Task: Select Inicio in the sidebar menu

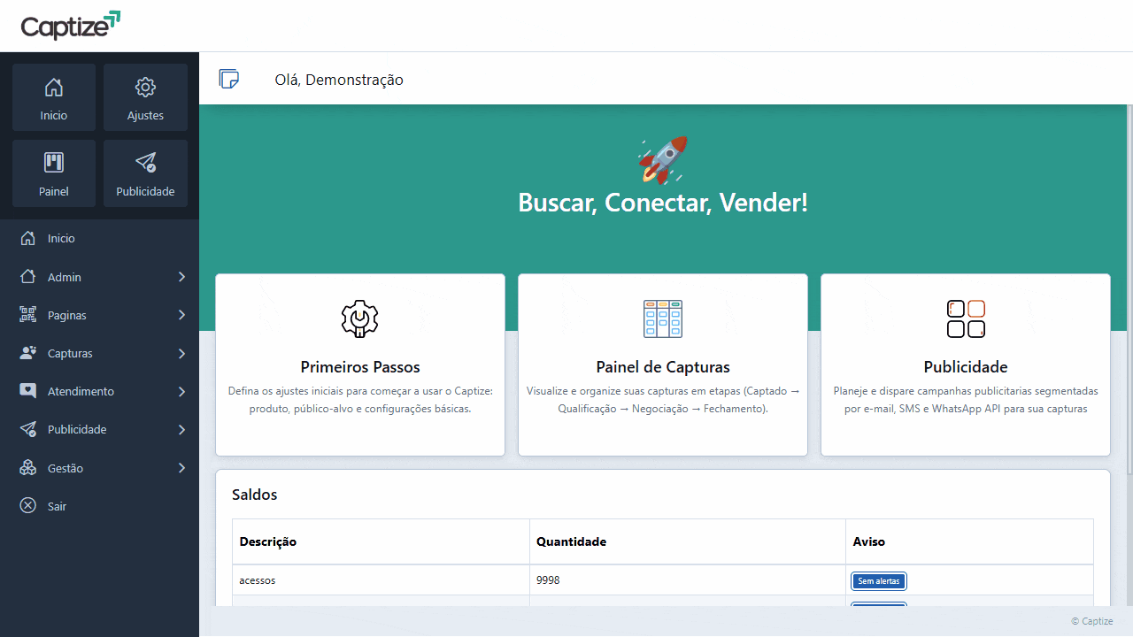Action: 62,237
